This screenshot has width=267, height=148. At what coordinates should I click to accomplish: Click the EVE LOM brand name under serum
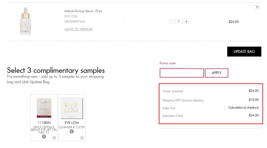71,16
